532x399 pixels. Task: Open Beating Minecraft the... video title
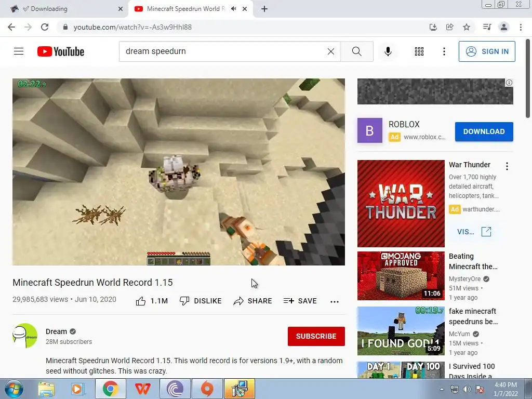pos(473,261)
